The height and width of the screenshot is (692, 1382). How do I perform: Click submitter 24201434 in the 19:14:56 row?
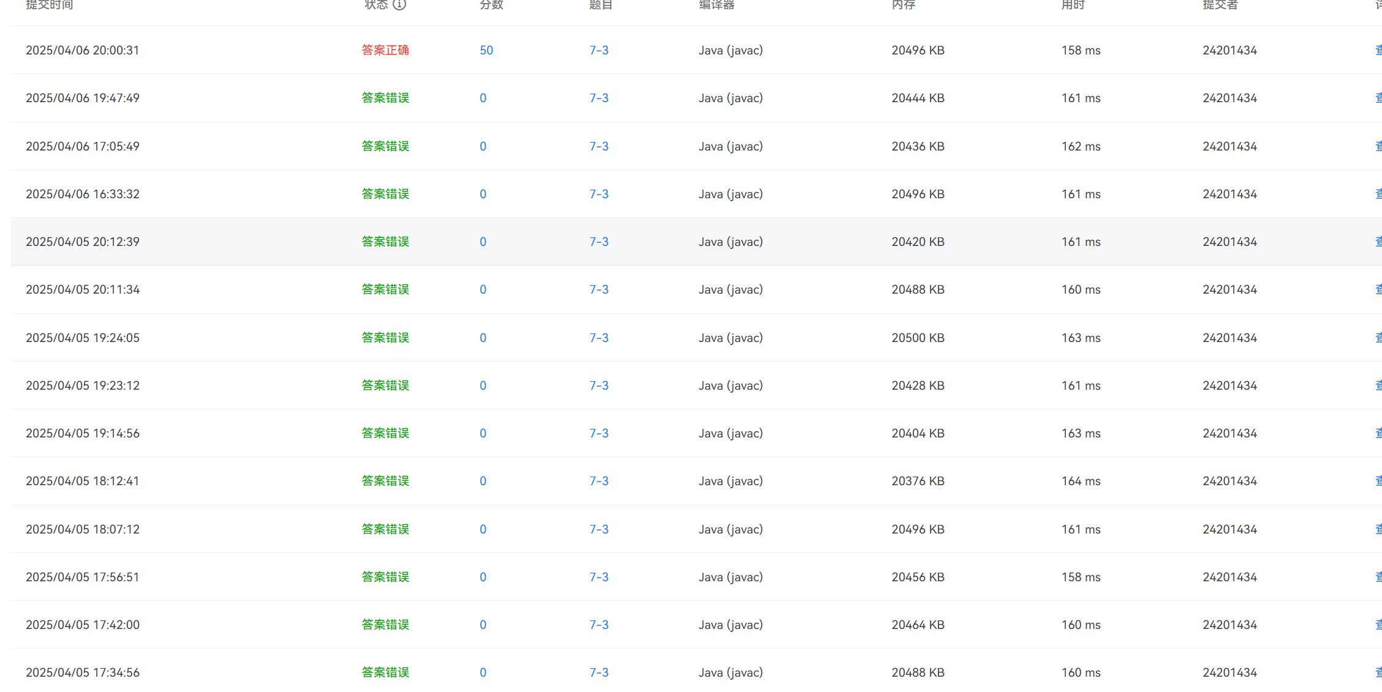pyautogui.click(x=1229, y=433)
